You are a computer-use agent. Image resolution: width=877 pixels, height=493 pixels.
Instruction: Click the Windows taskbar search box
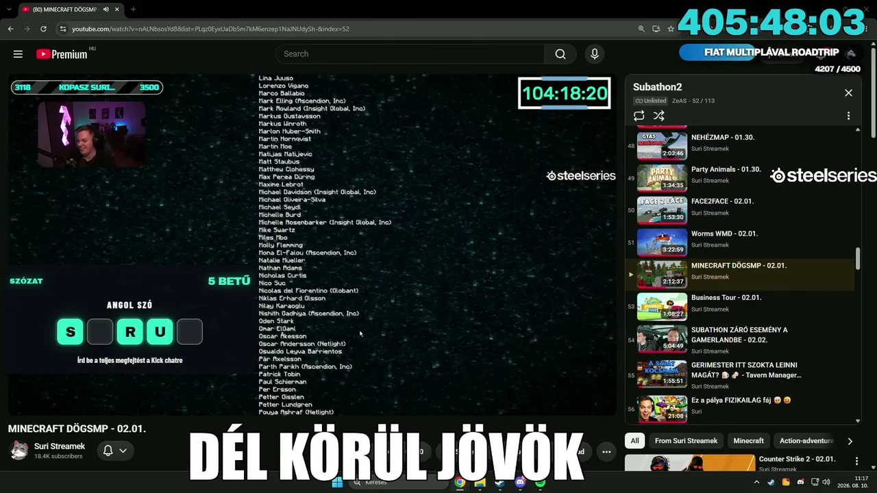(399, 483)
